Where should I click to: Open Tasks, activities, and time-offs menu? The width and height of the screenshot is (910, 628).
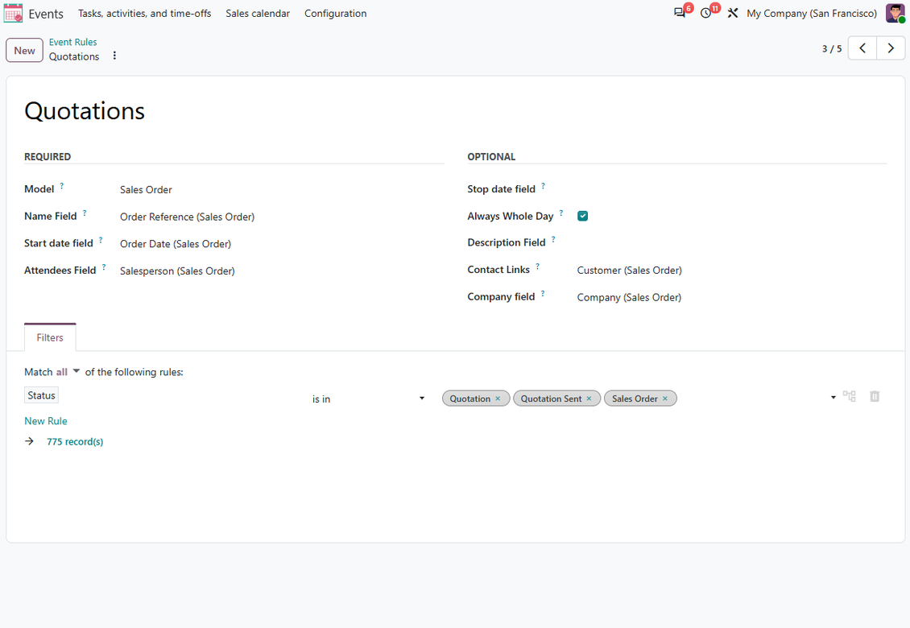tap(144, 14)
